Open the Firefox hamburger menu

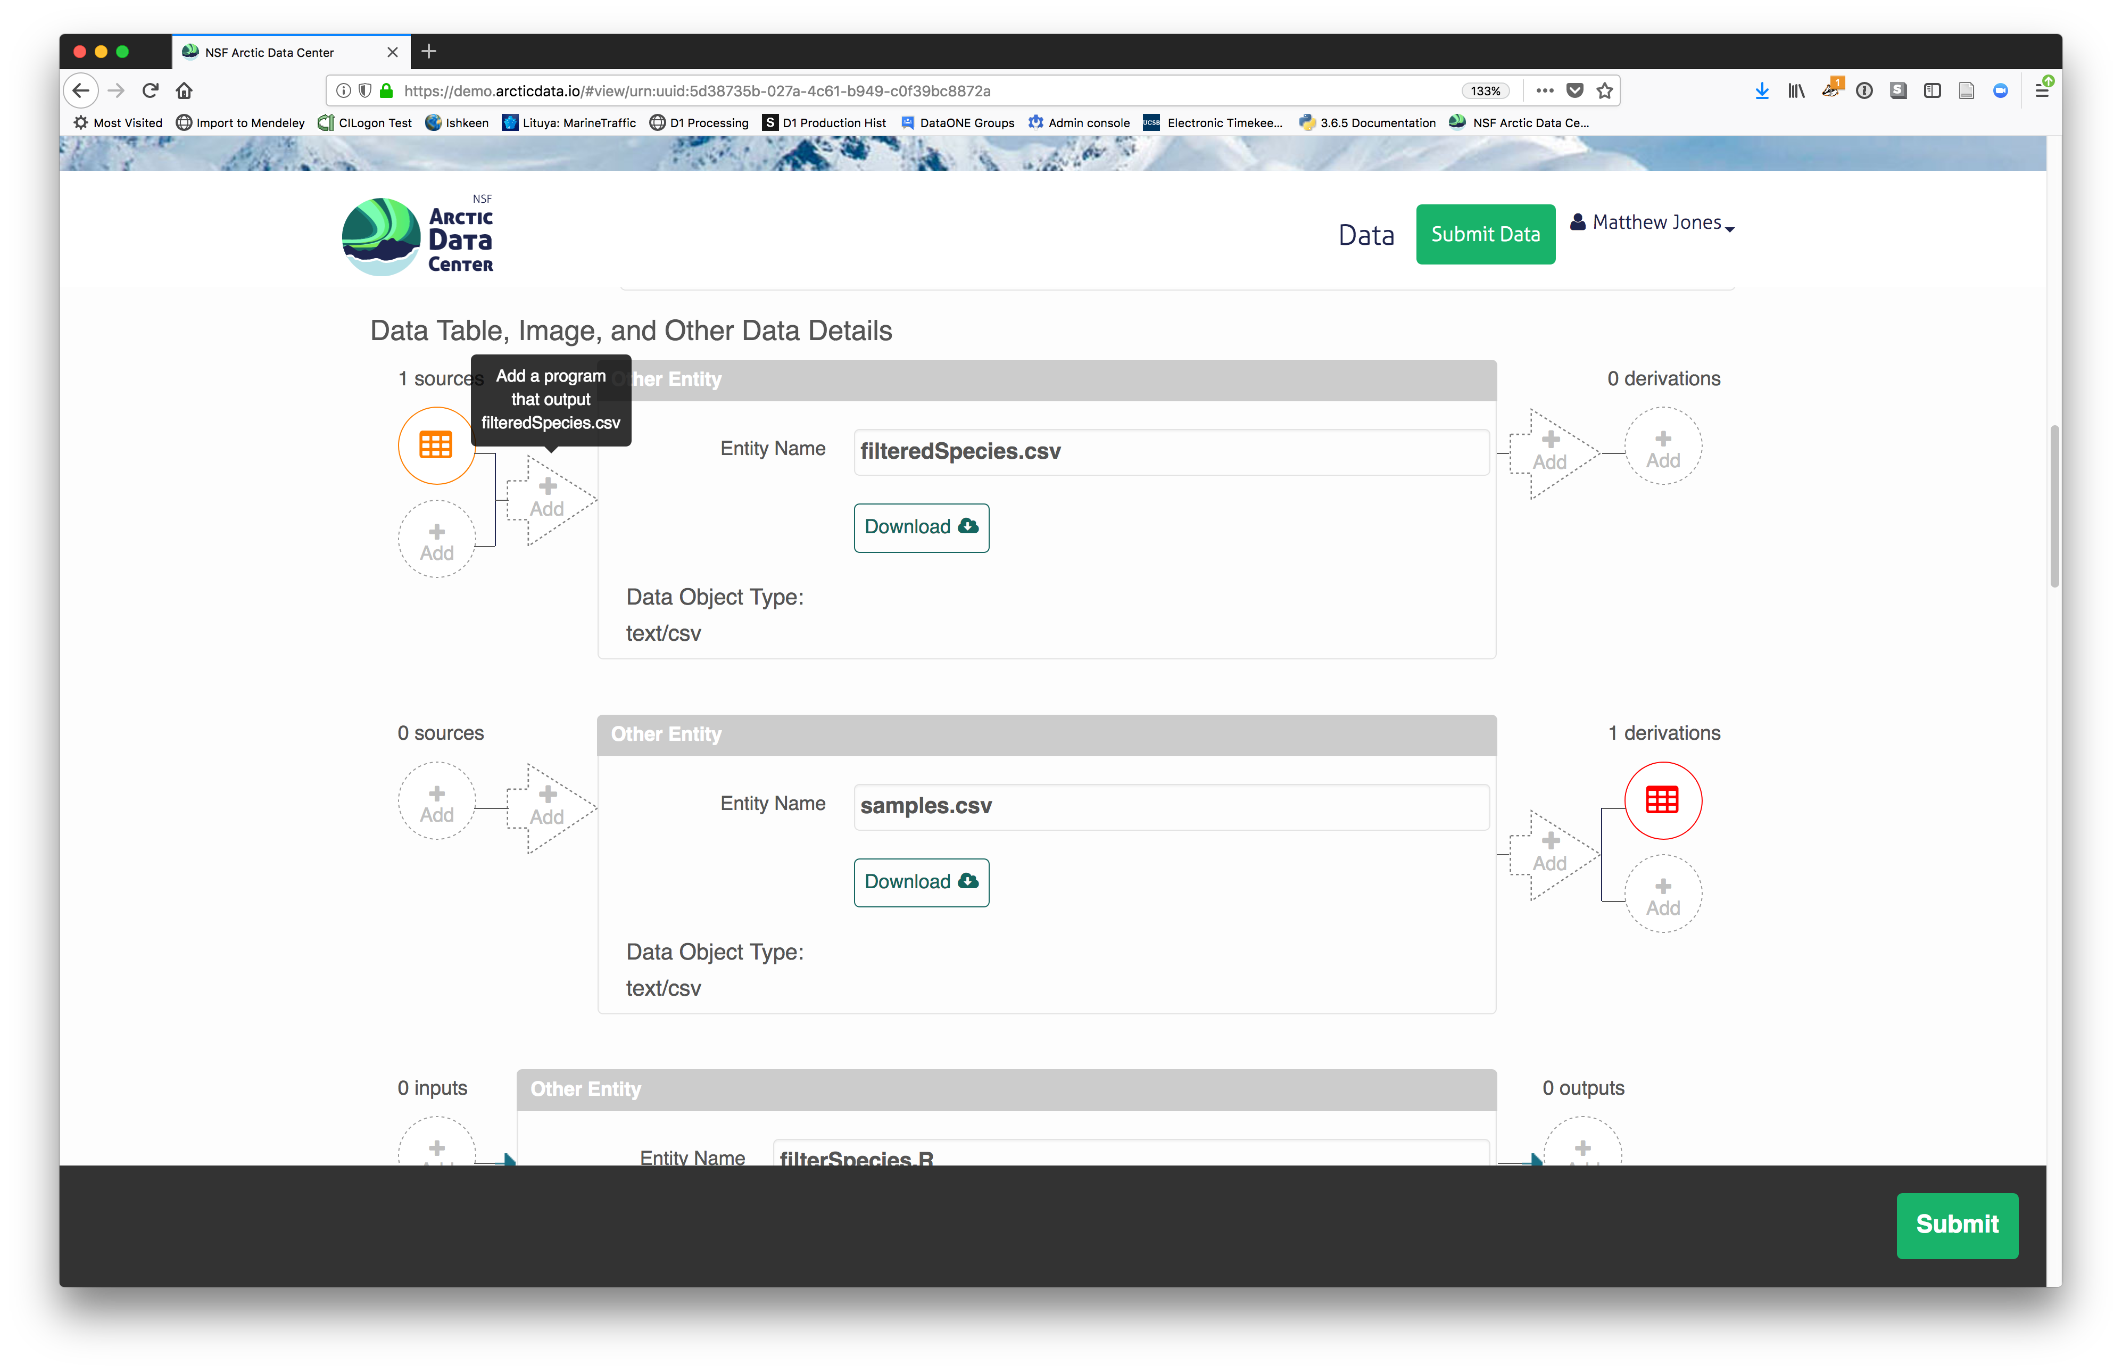[2042, 91]
